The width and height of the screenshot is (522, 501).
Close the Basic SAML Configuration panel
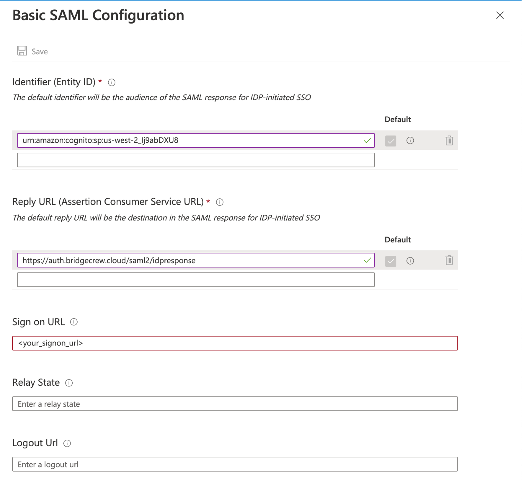499,15
